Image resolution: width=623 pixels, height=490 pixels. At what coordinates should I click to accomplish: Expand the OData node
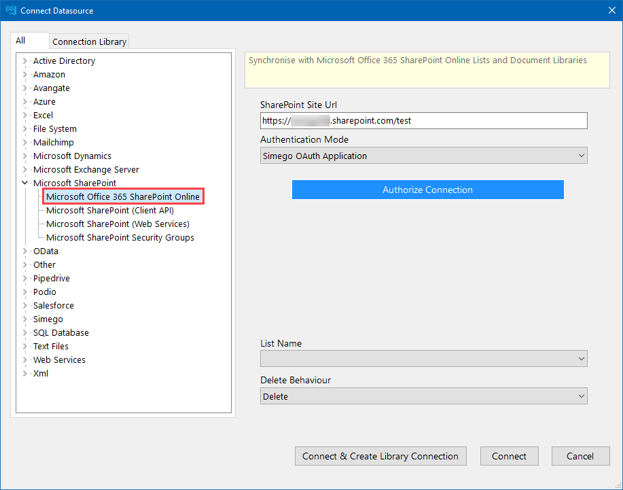pos(24,251)
